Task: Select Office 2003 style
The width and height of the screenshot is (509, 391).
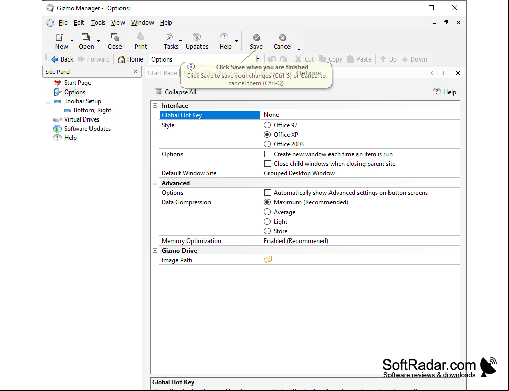Action: 267,144
